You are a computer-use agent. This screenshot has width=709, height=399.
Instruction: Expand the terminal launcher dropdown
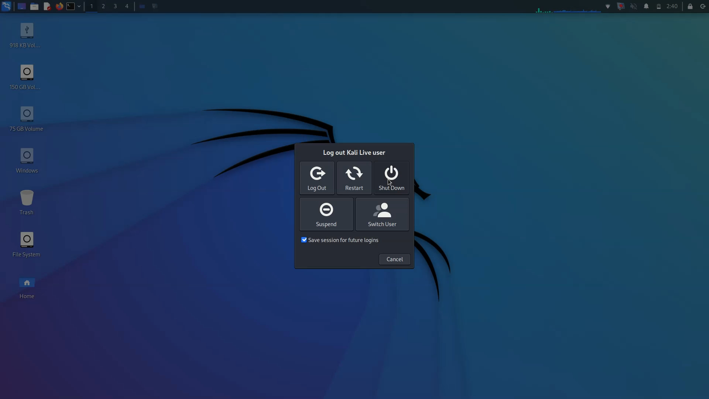(x=79, y=6)
